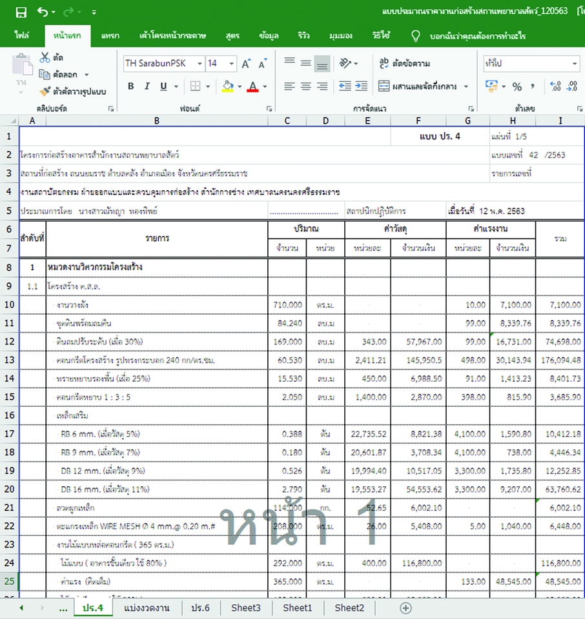
Task: Add a new sheet with plus button
Action: tap(405, 608)
